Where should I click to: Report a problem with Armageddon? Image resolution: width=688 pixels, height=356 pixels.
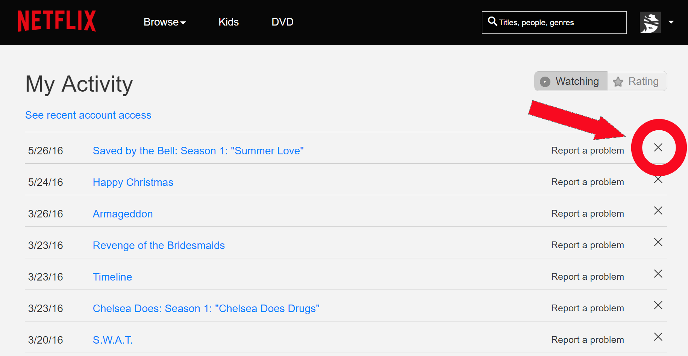(587, 213)
